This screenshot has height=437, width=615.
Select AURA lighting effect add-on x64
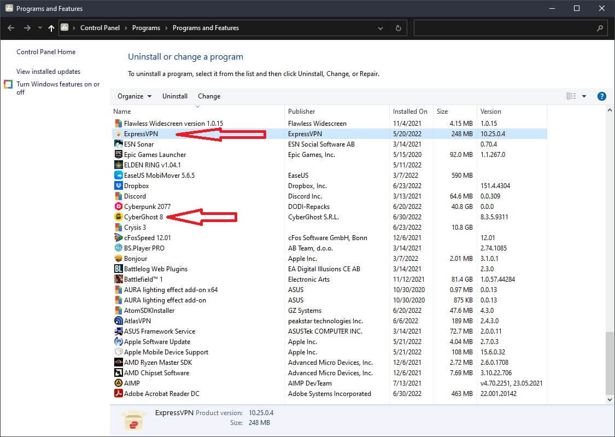pyautogui.click(x=329, y=289)
